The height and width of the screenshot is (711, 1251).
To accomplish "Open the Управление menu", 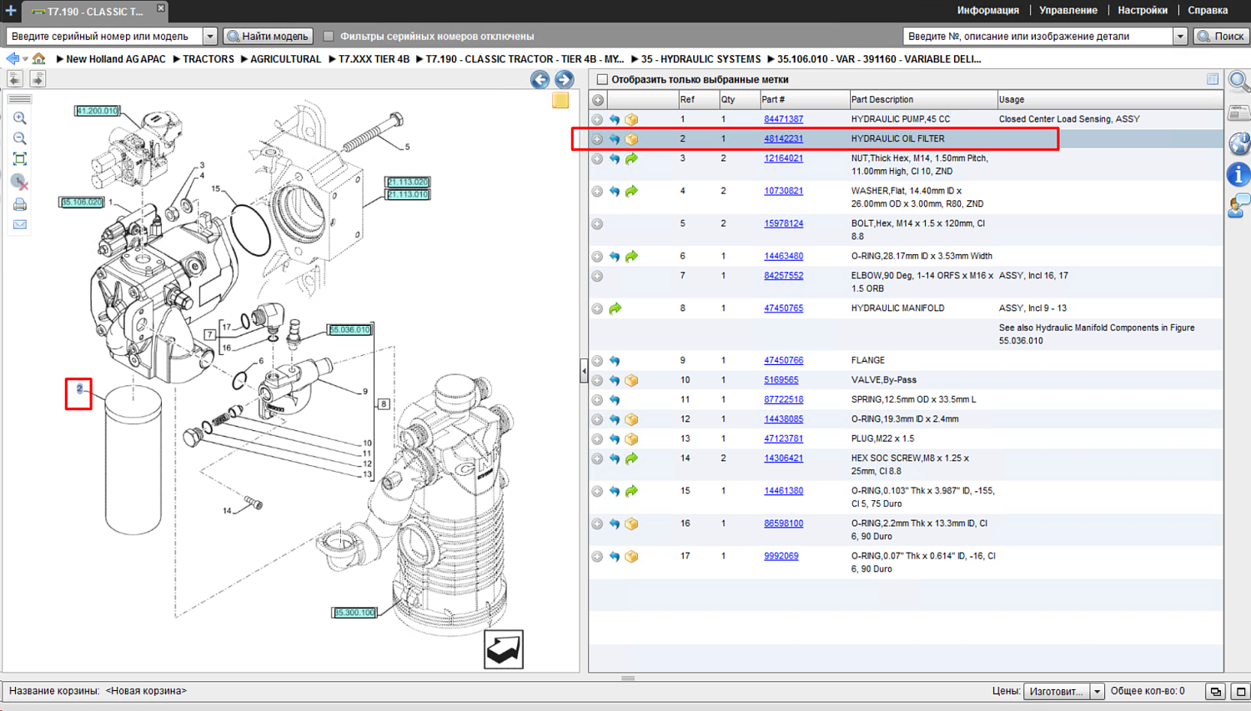I will coord(1068,10).
